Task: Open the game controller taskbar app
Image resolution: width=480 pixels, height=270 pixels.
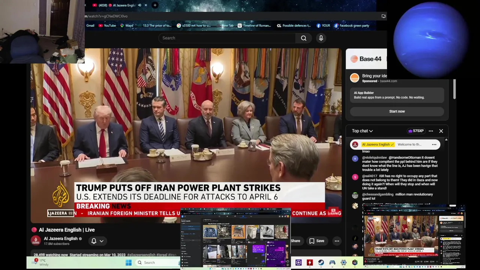Action: click(332, 262)
